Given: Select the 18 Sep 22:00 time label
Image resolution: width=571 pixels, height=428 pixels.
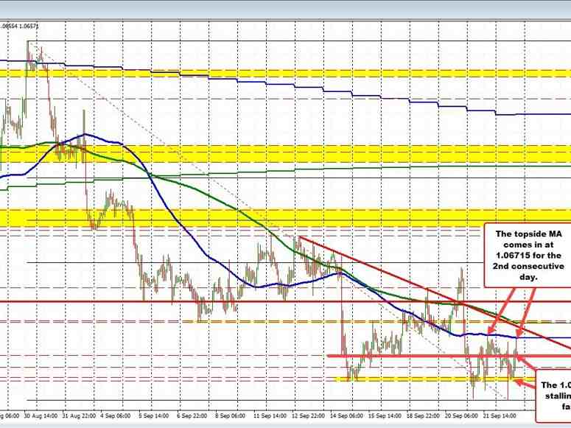Looking at the screenshot, I should 422,415.
